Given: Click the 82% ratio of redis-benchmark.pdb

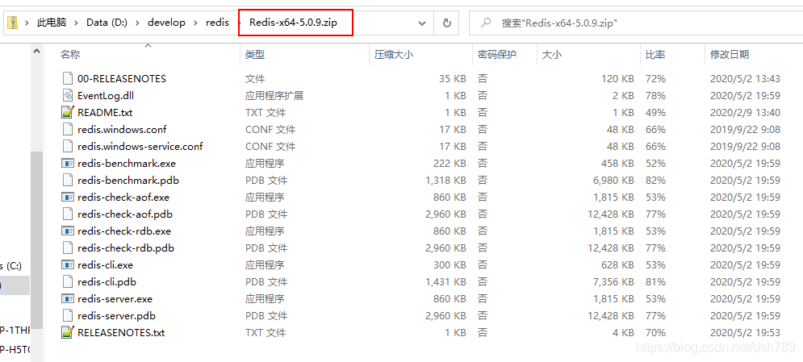Looking at the screenshot, I should pos(655,181).
